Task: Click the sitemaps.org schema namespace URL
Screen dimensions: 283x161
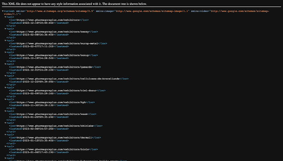Action: coord(60,11)
